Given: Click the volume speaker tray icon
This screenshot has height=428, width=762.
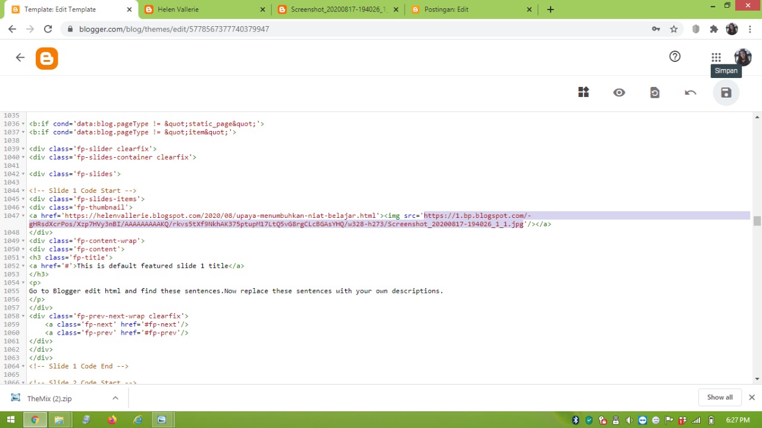Looking at the screenshot, I should pyautogui.click(x=629, y=420).
